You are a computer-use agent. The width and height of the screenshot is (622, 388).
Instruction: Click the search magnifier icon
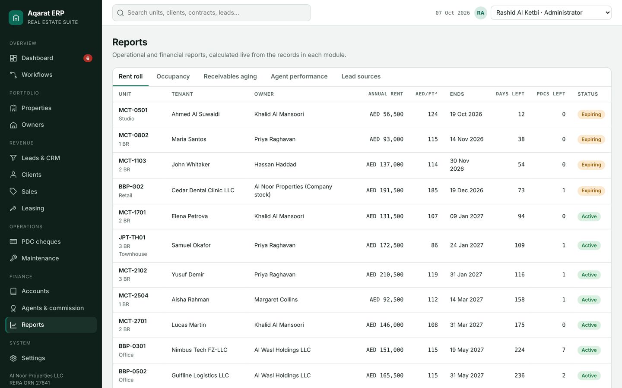(x=121, y=13)
